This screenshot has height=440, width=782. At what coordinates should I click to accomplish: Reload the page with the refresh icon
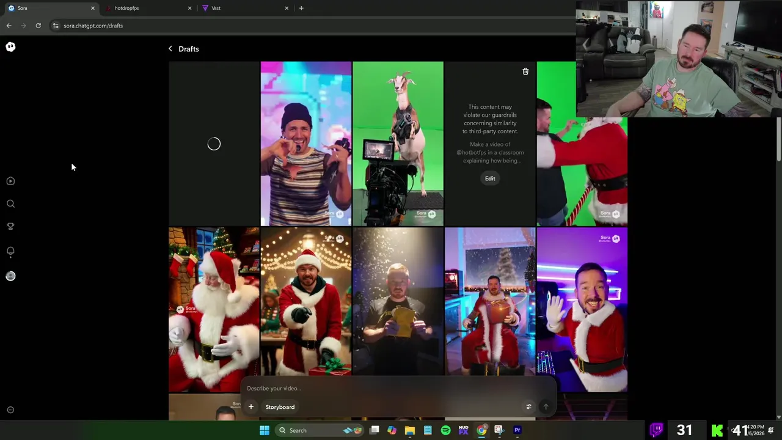38,26
